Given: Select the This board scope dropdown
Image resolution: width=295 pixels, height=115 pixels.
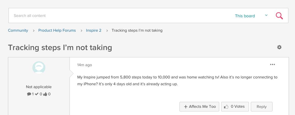Looking at the screenshot, I should (245, 16).
